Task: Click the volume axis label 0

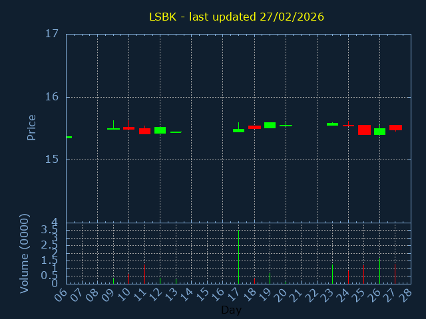Action: click(x=55, y=284)
